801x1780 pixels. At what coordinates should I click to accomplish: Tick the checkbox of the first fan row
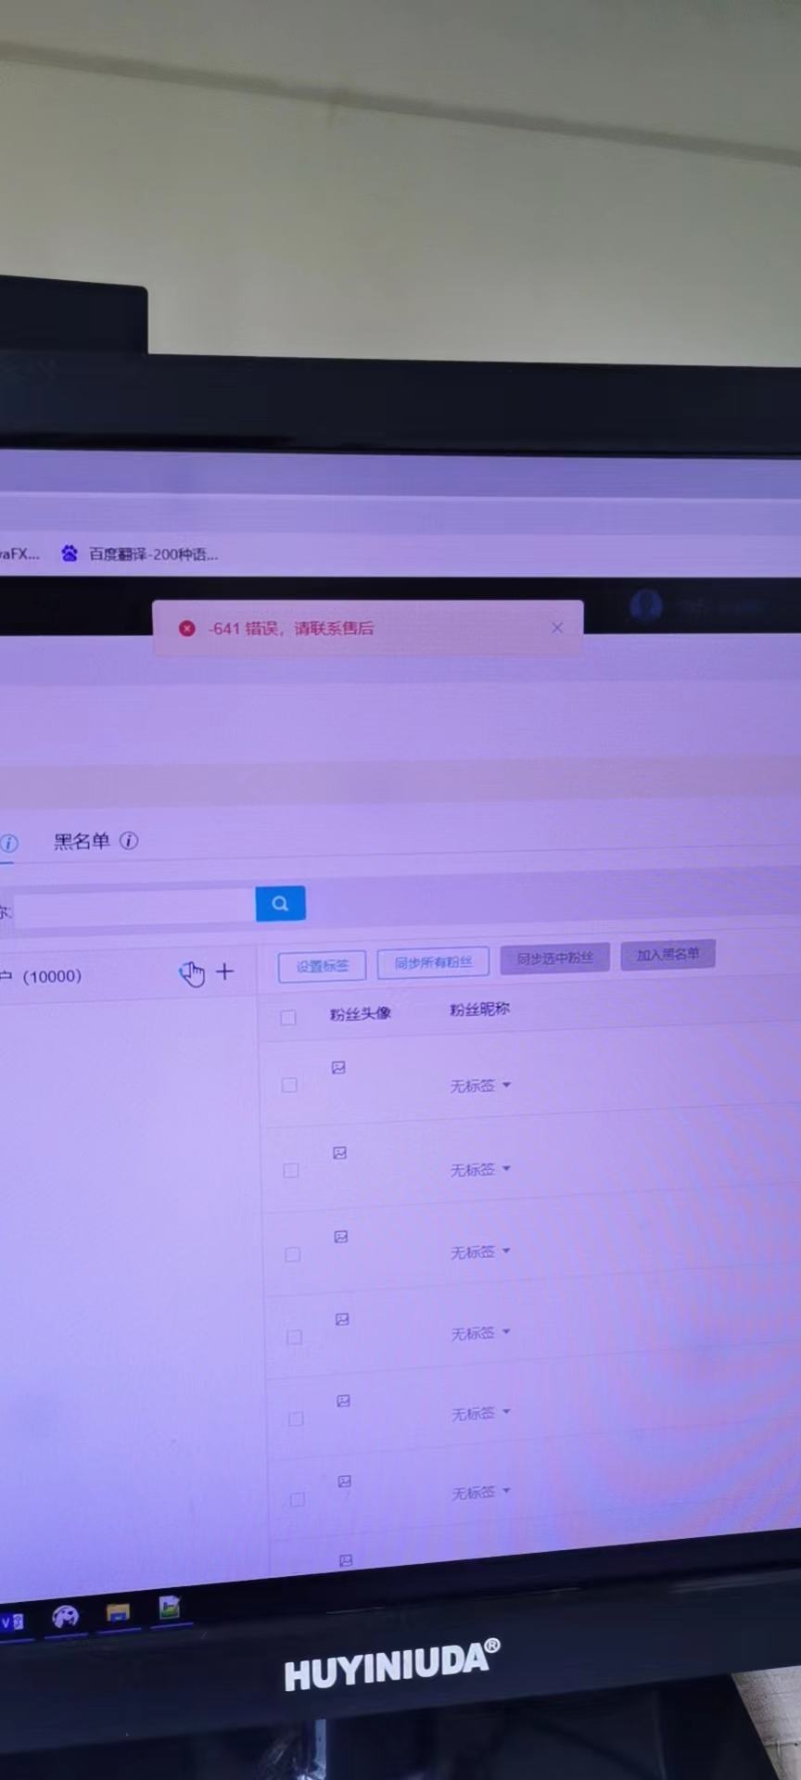[289, 1085]
